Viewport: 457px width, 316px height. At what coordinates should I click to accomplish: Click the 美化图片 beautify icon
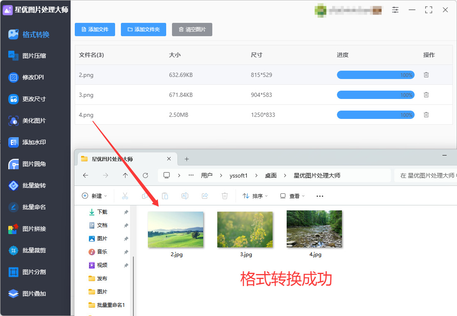(13, 121)
